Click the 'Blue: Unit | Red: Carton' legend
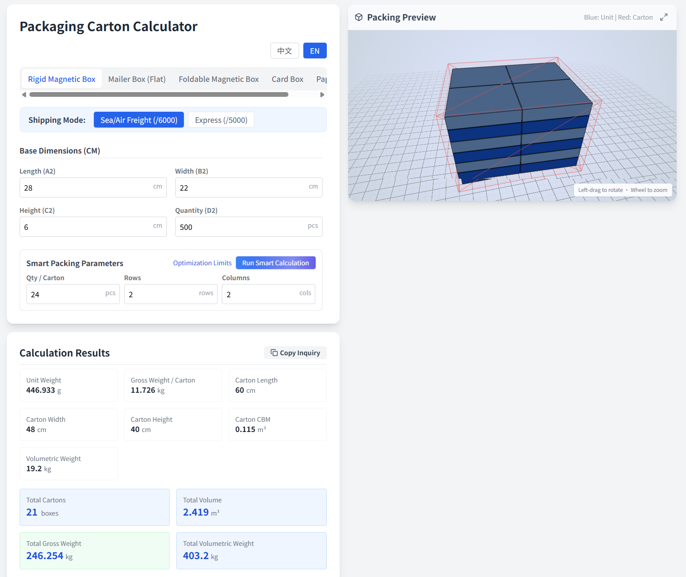Image resolution: width=686 pixels, height=577 pixels. (618, 17)
